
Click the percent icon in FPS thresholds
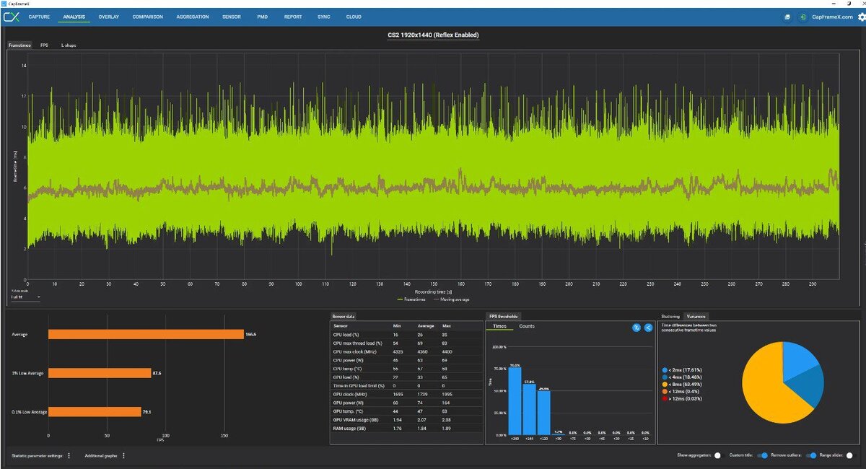637,328
